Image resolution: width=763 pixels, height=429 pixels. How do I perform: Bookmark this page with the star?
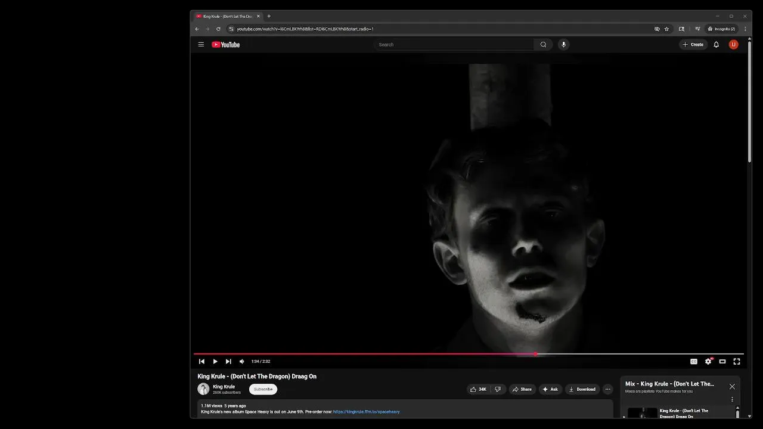coord(666,29)
